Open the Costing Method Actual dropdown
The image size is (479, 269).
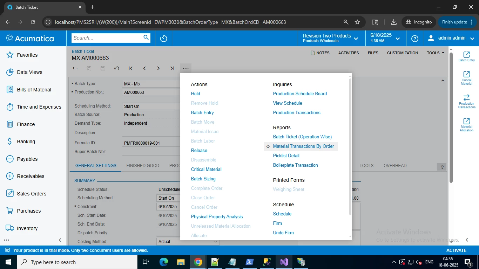[x=215, y=241]
